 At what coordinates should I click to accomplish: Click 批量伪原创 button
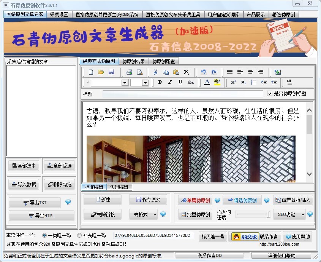coord(195,215)
